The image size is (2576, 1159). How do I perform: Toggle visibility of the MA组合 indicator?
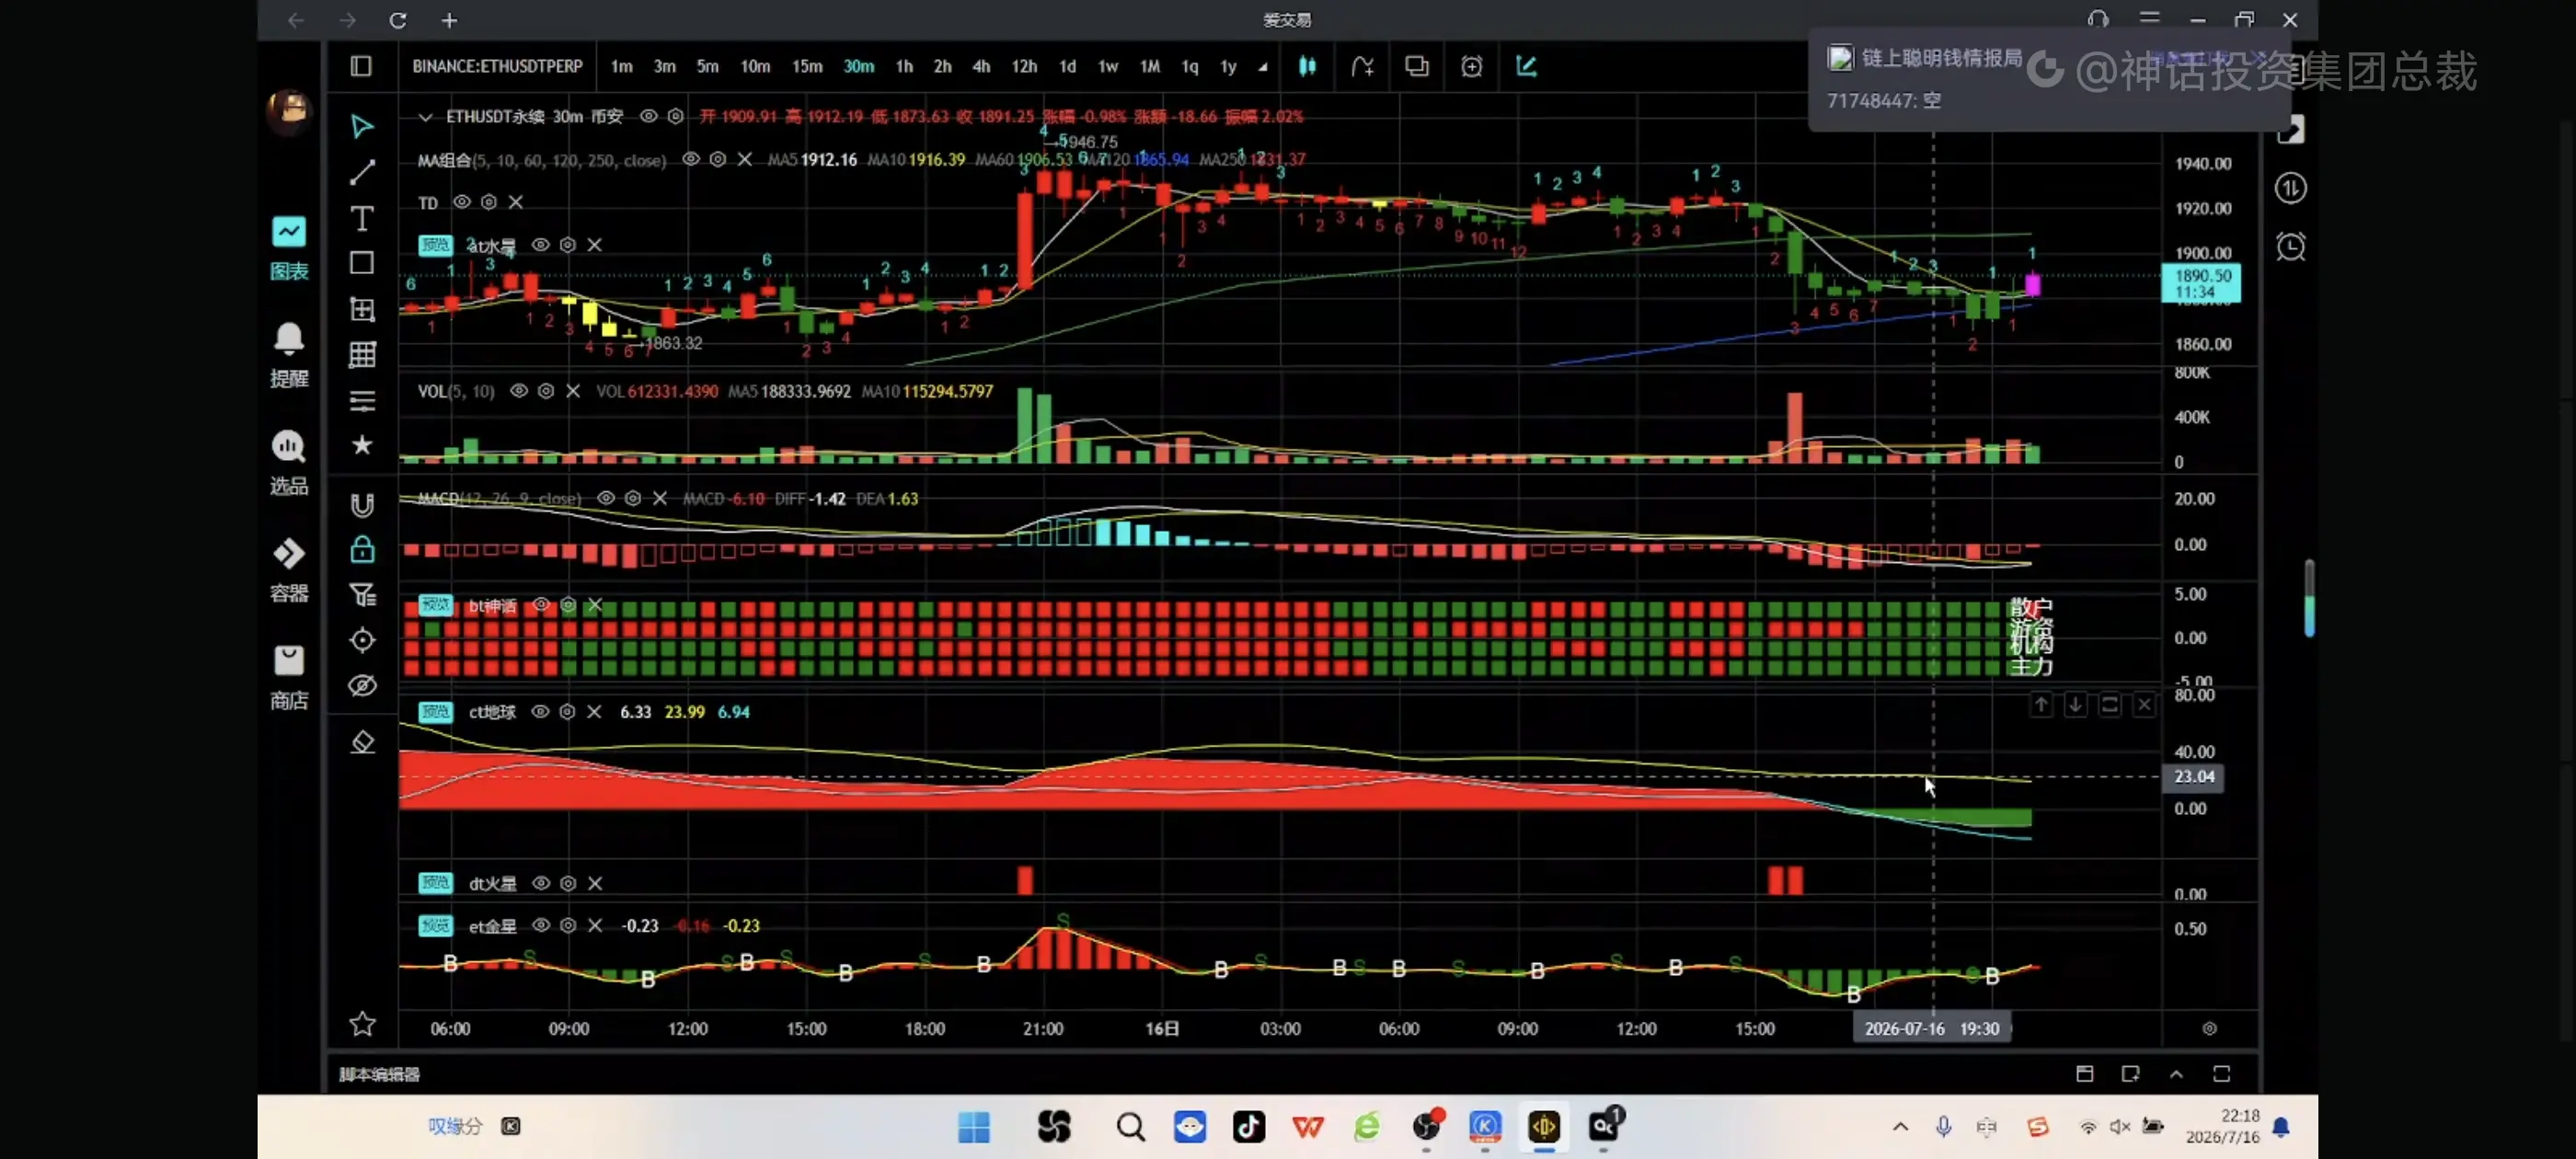point(690,159)
